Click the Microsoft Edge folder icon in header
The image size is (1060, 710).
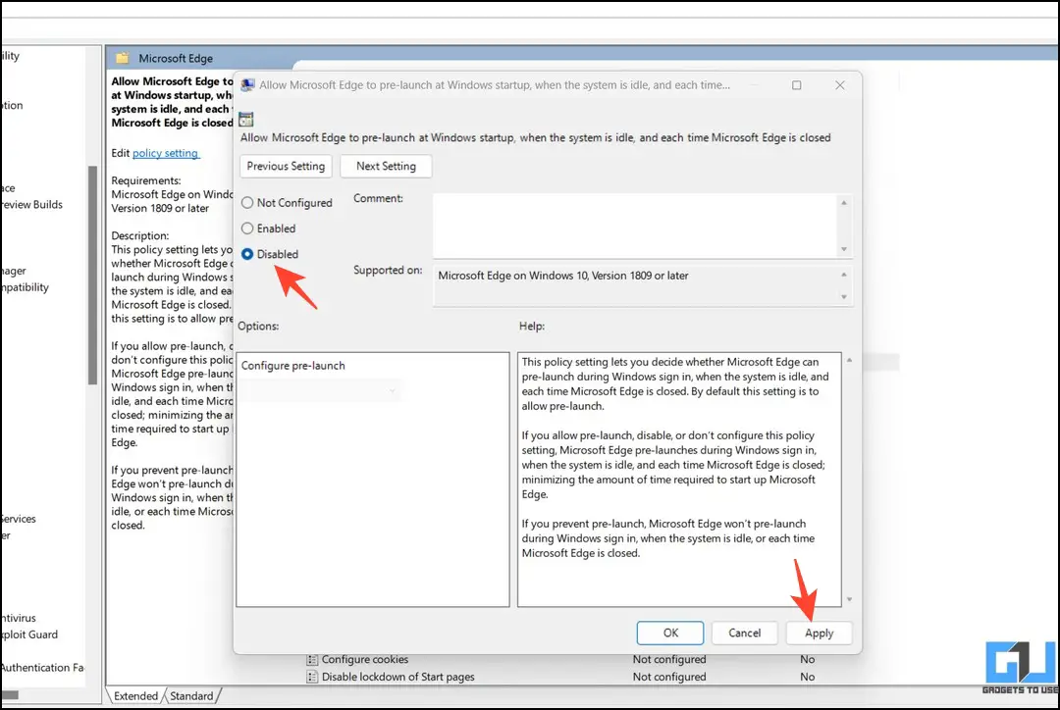coord(121,58)
